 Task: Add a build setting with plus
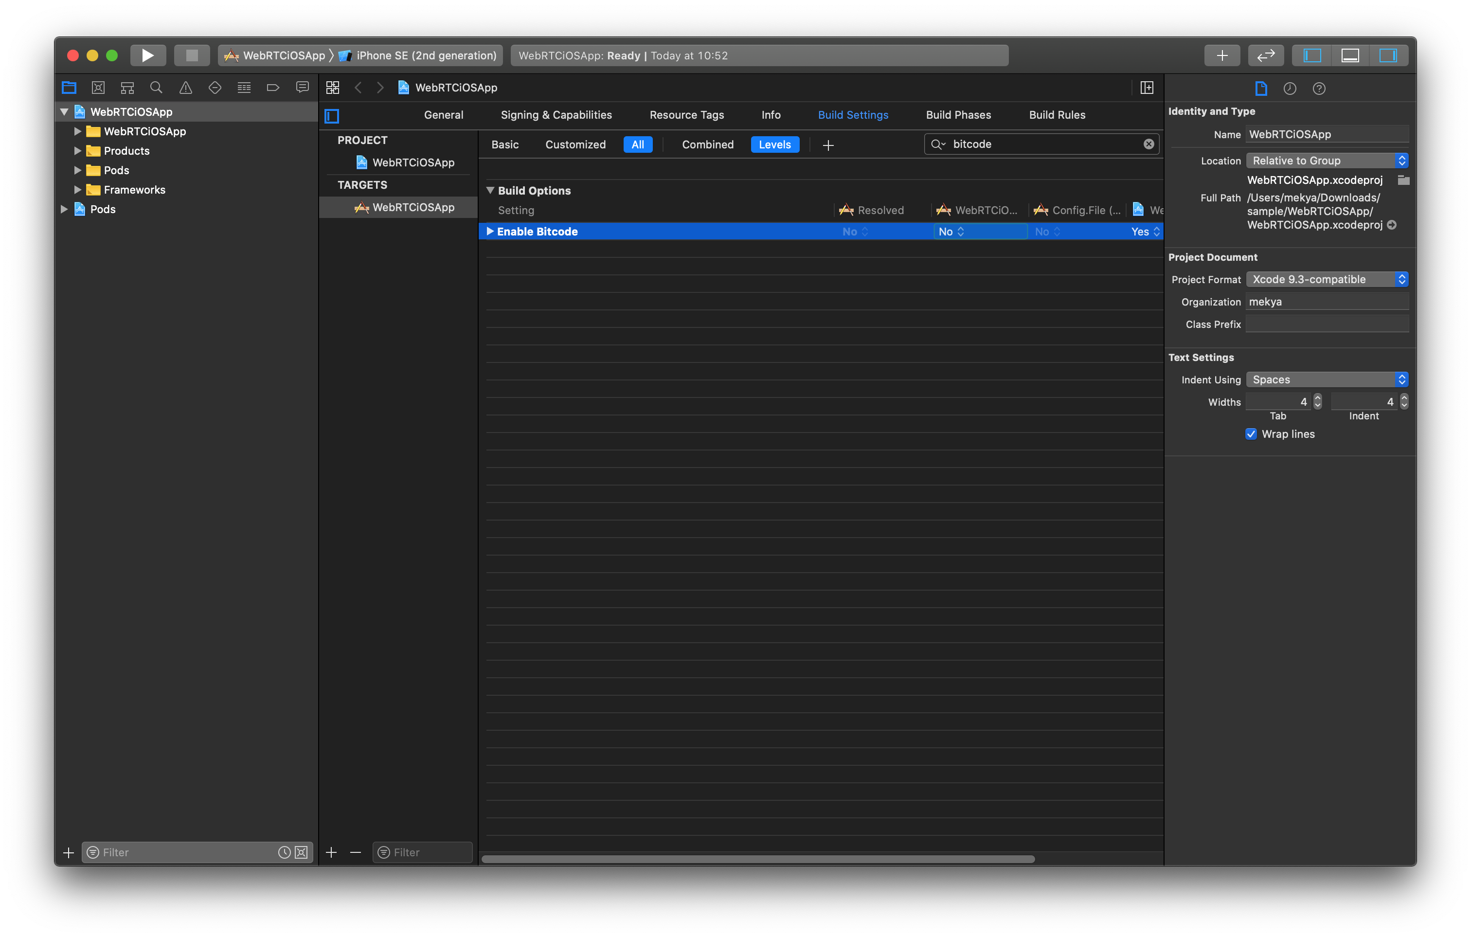click(x=828, y=145)
